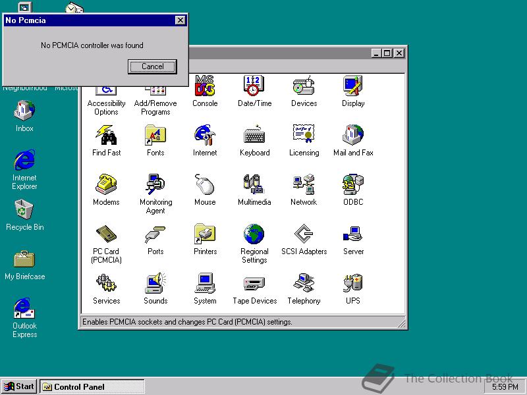
Task: Activate the Control Panel taskbar button
Action: tap(92, 386)
